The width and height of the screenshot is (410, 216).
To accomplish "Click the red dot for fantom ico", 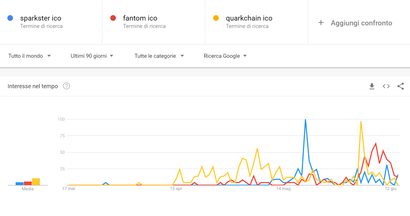I will pos(113,18).
